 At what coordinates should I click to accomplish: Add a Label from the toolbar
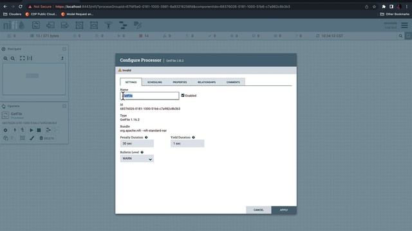[x=137, y=25]
